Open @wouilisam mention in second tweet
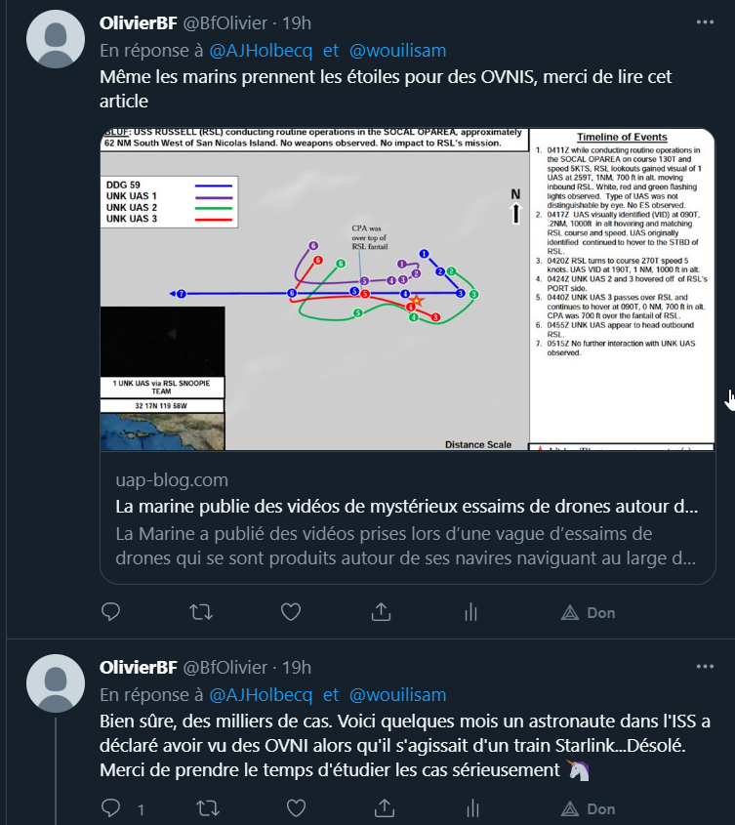Image resolution: width=735 pixels, height=825 pixels. click(x=397, y=694)
